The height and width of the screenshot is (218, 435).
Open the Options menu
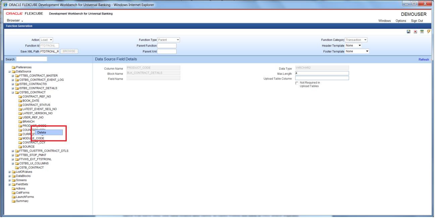pos(401,21)
